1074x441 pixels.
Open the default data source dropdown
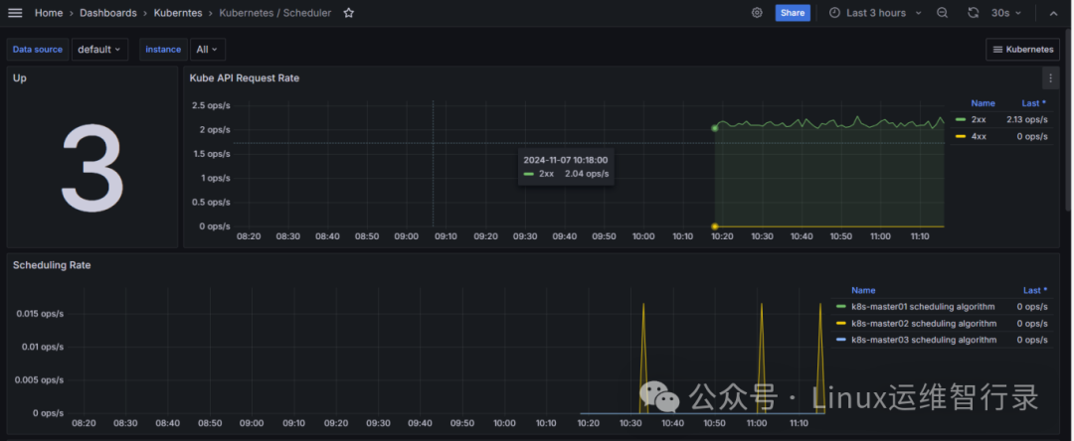tap(99, 50)
